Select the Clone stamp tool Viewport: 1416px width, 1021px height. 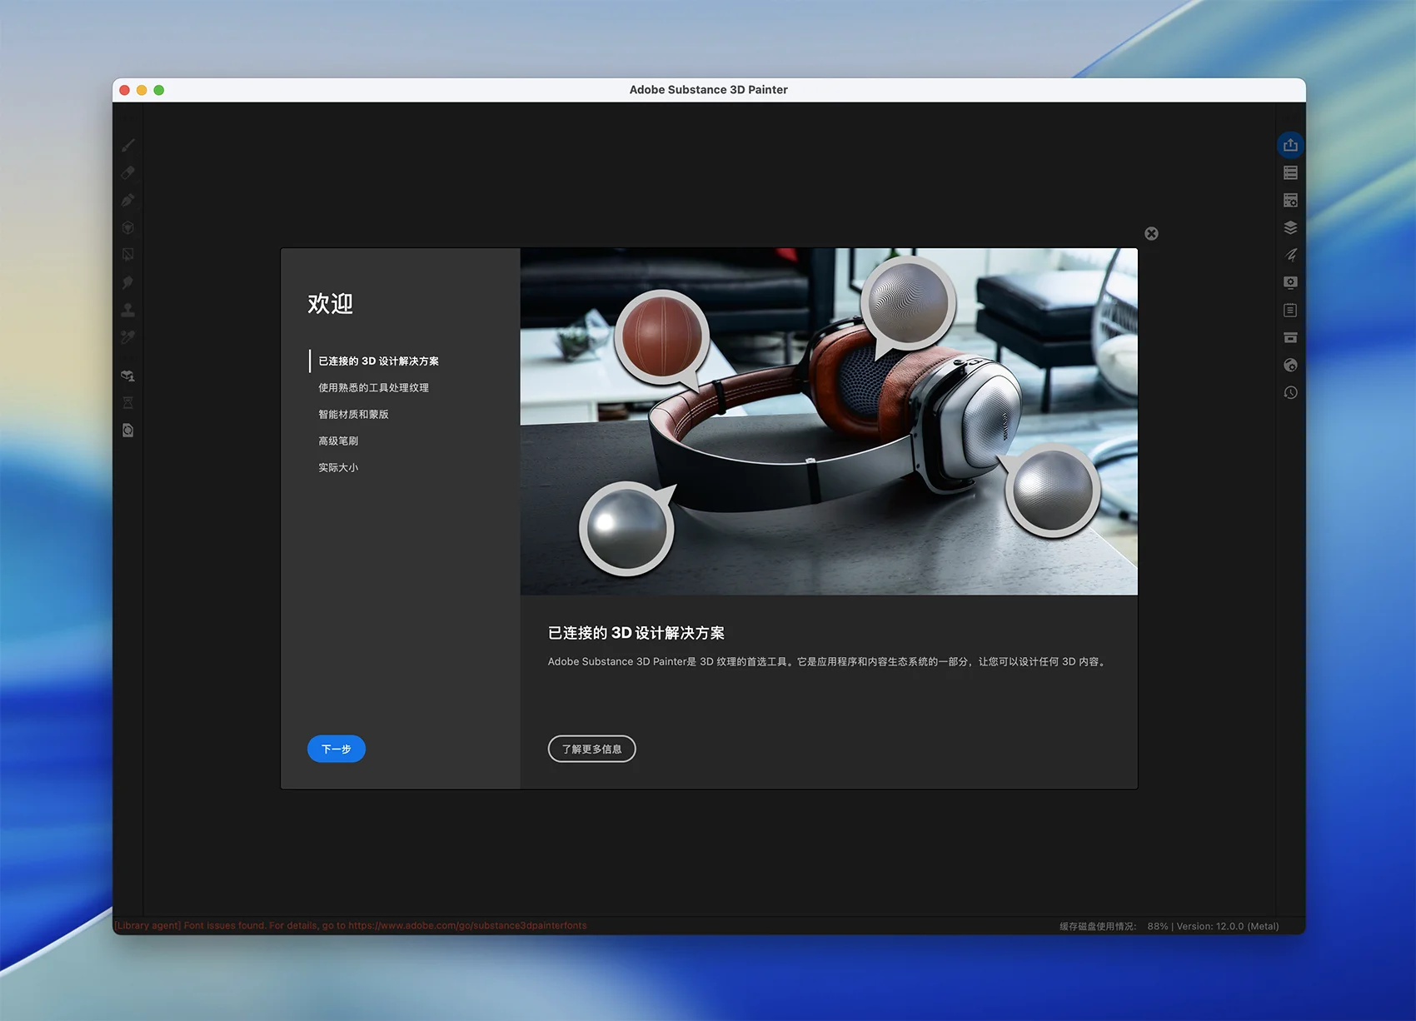point(127,310)
